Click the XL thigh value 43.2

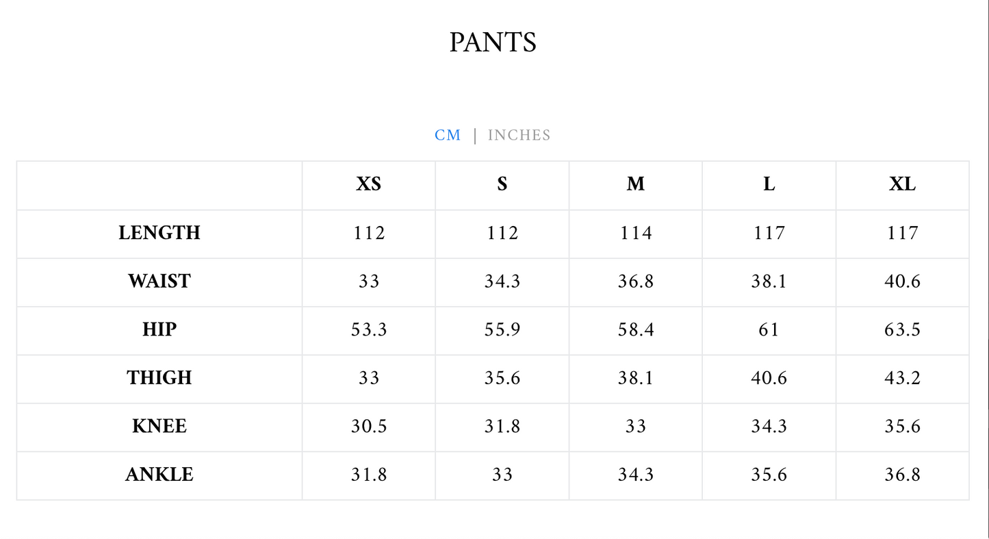coord(902,378)
